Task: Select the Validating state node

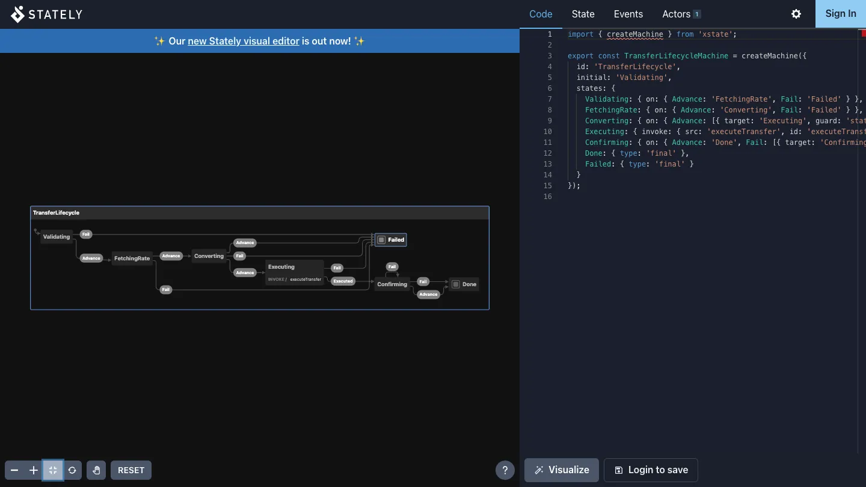Action: pos(57,237)
